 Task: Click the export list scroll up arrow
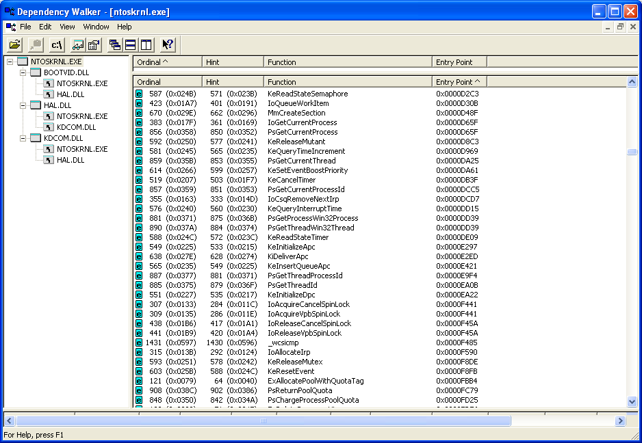coord(632,82)
